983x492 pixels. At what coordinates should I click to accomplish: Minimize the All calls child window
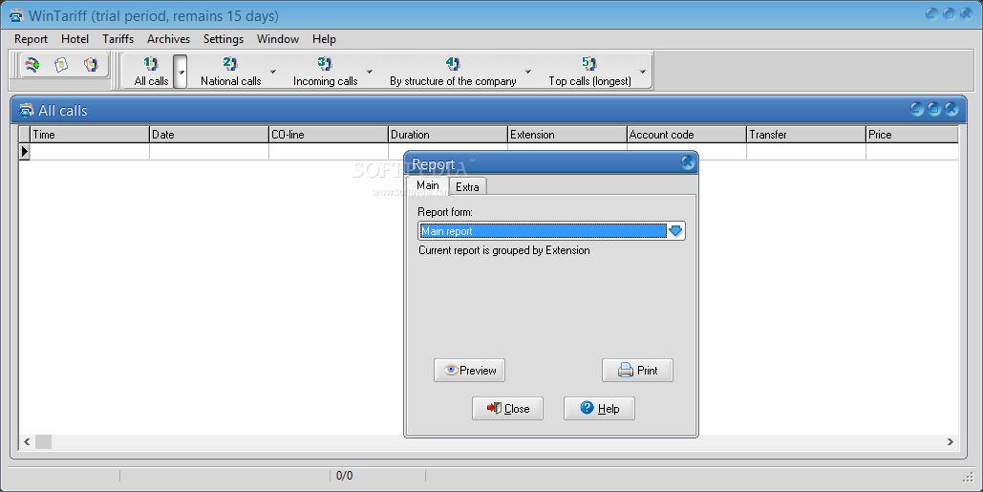[x=917, y=109]
